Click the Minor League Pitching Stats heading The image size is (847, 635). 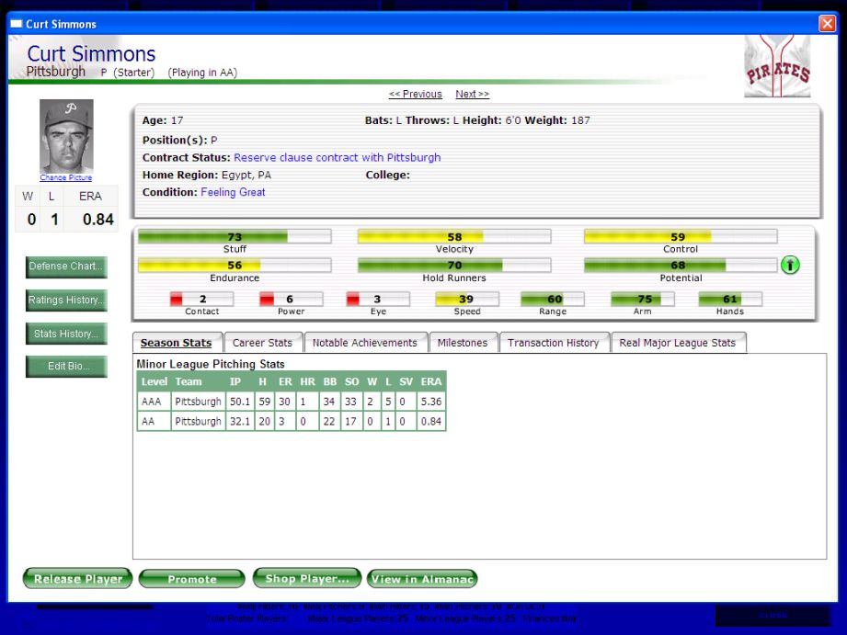coord(210,364)
